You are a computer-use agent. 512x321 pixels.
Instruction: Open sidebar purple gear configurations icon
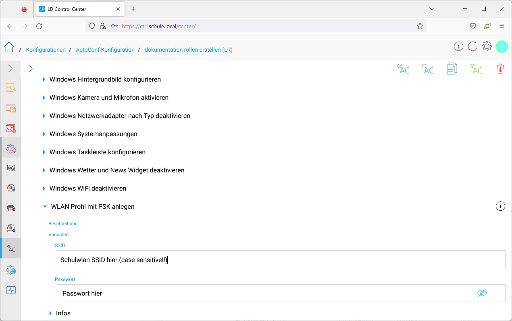click(x=10, y=149)
